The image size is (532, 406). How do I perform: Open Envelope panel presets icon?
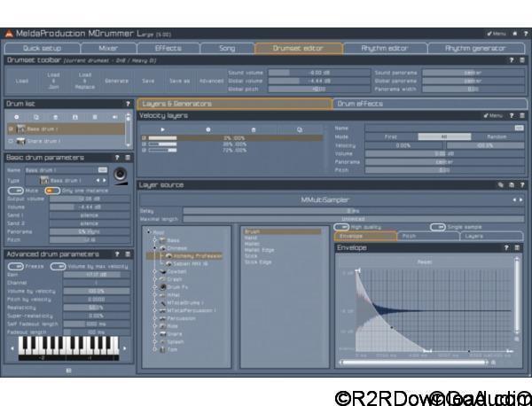point(517,247)
